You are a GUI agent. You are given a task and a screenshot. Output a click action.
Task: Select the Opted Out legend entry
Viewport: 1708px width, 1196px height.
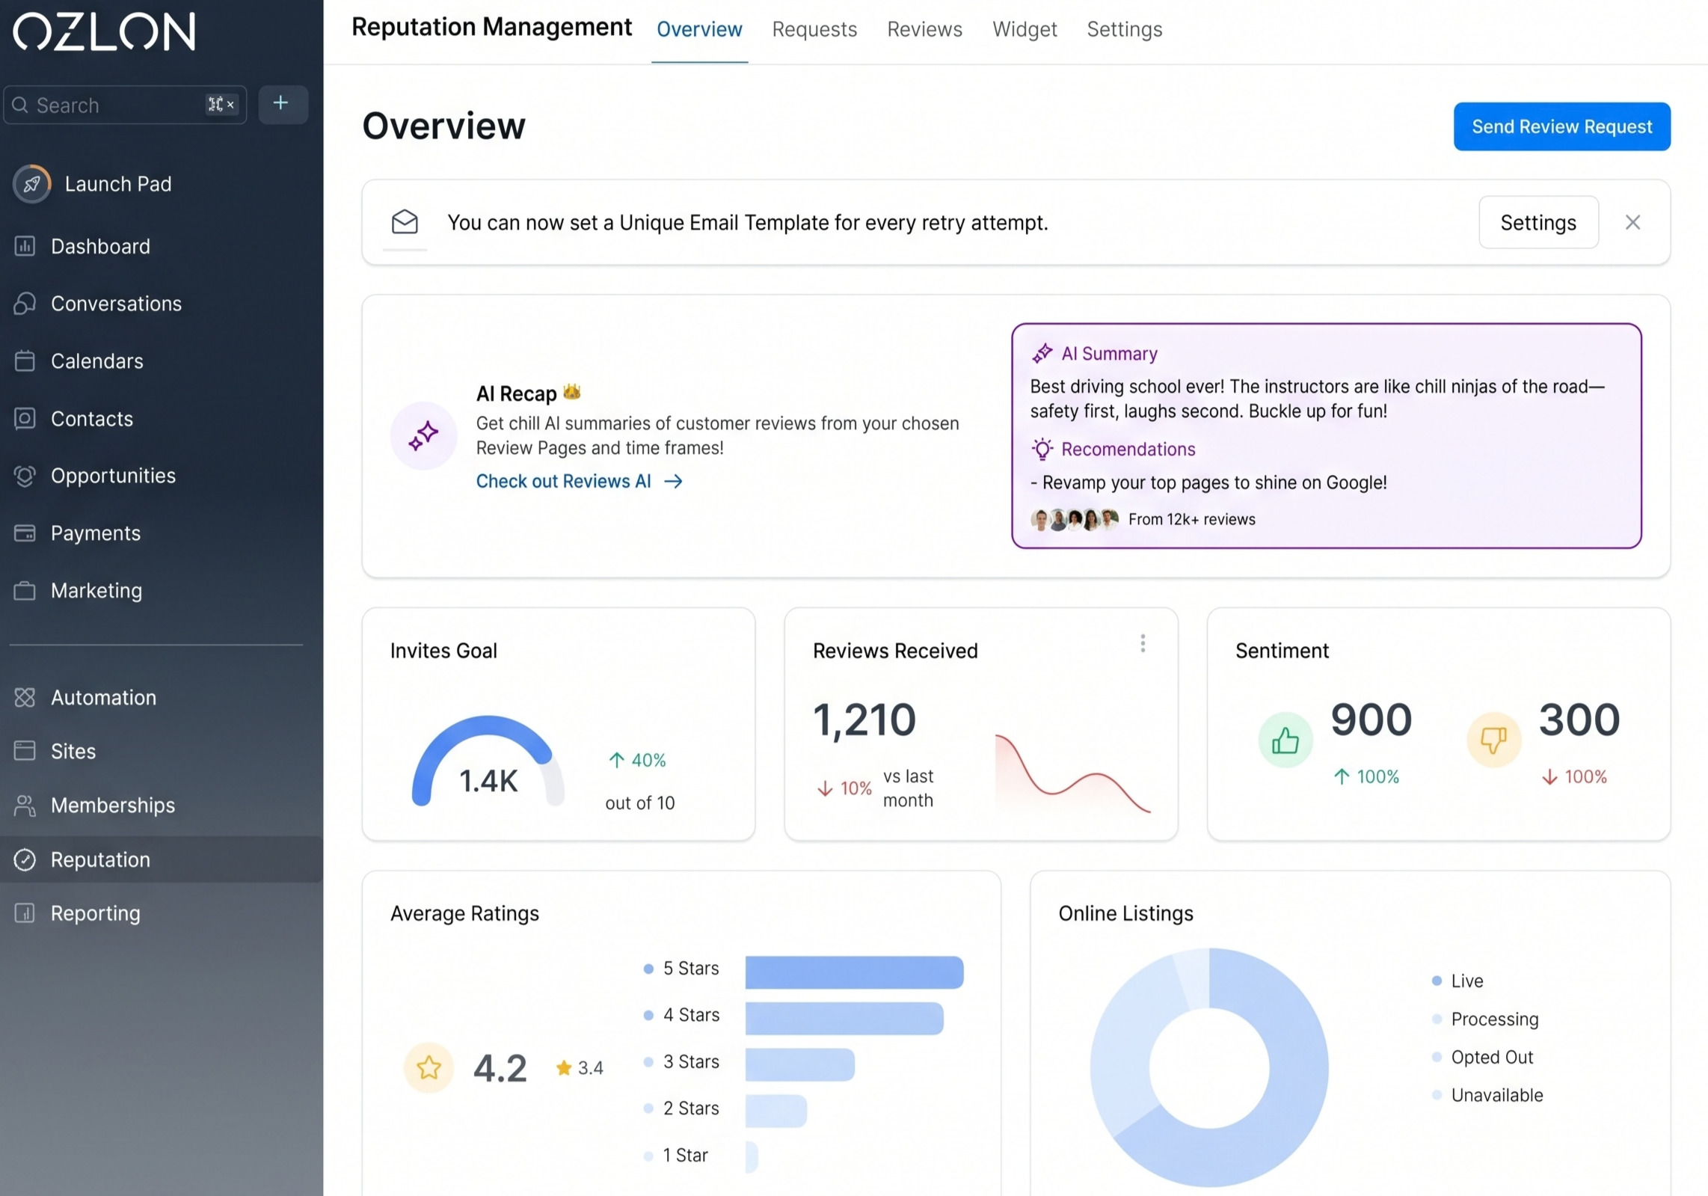pos(1482,1058)
